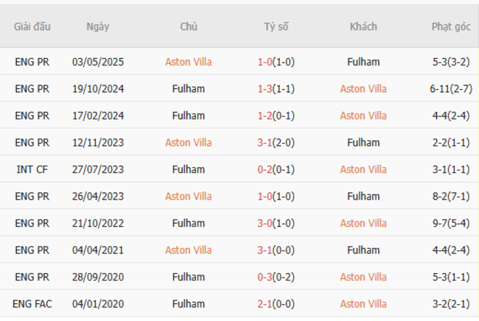This screenshot has width=479, height=321.
Task: Click the 6-11 corner stats cell
Action: [x=450, y=89]
